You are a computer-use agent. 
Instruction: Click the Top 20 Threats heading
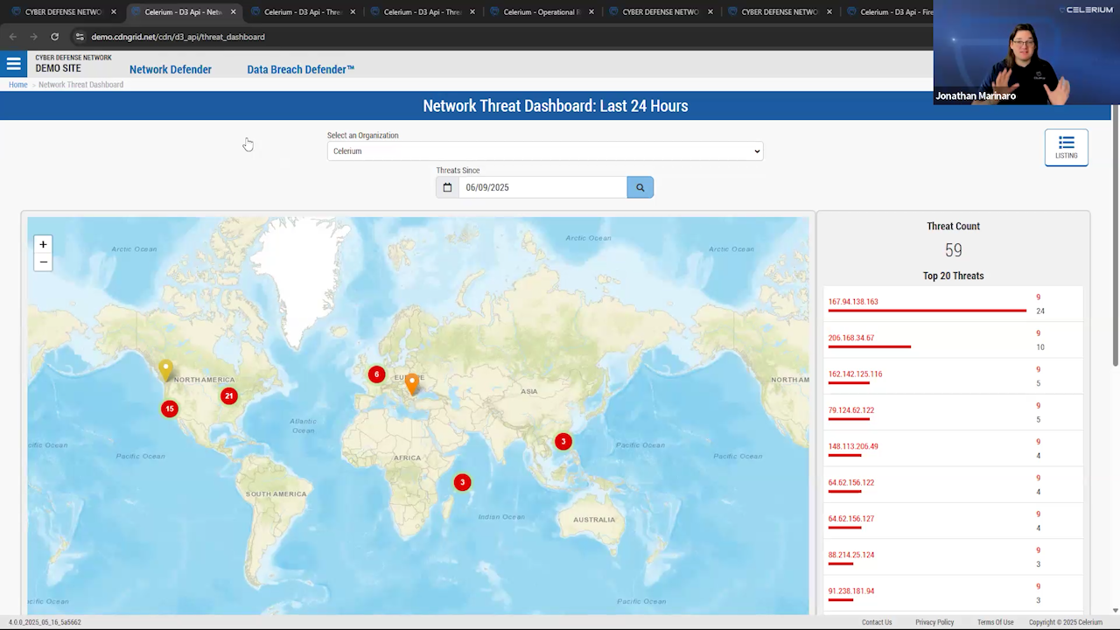[953, 276]
